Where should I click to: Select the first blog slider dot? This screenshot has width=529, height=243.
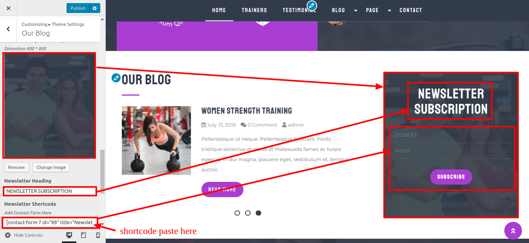tap(237, 213)
